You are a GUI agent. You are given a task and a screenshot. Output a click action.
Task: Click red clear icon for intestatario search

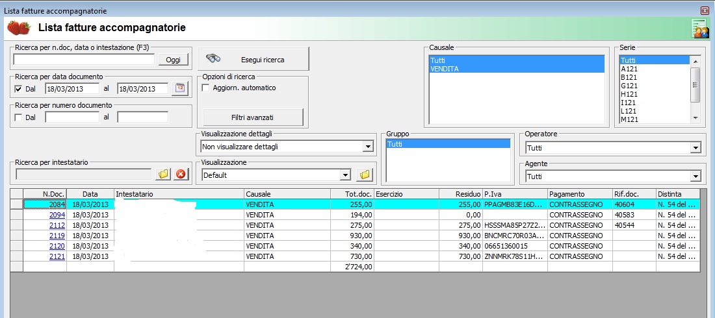point(181,174)
